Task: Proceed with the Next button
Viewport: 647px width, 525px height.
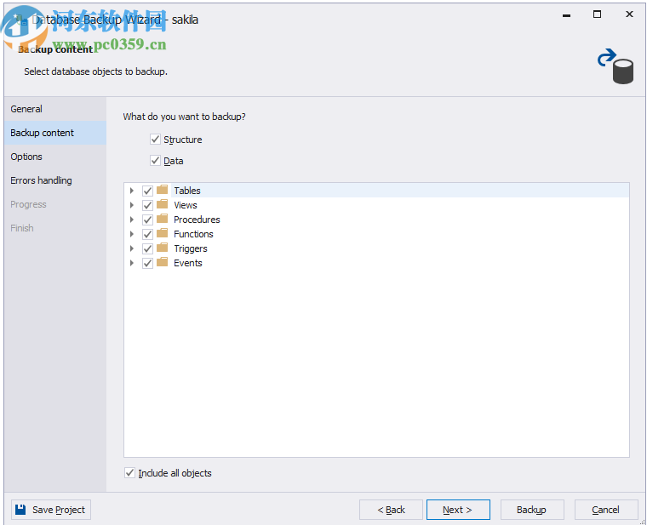Action: (458, 510)
